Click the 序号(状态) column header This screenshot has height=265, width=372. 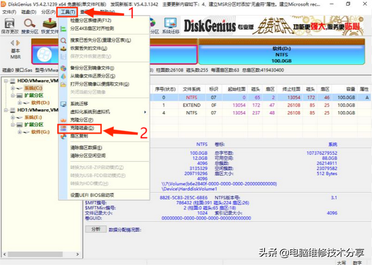coord(165,89)
